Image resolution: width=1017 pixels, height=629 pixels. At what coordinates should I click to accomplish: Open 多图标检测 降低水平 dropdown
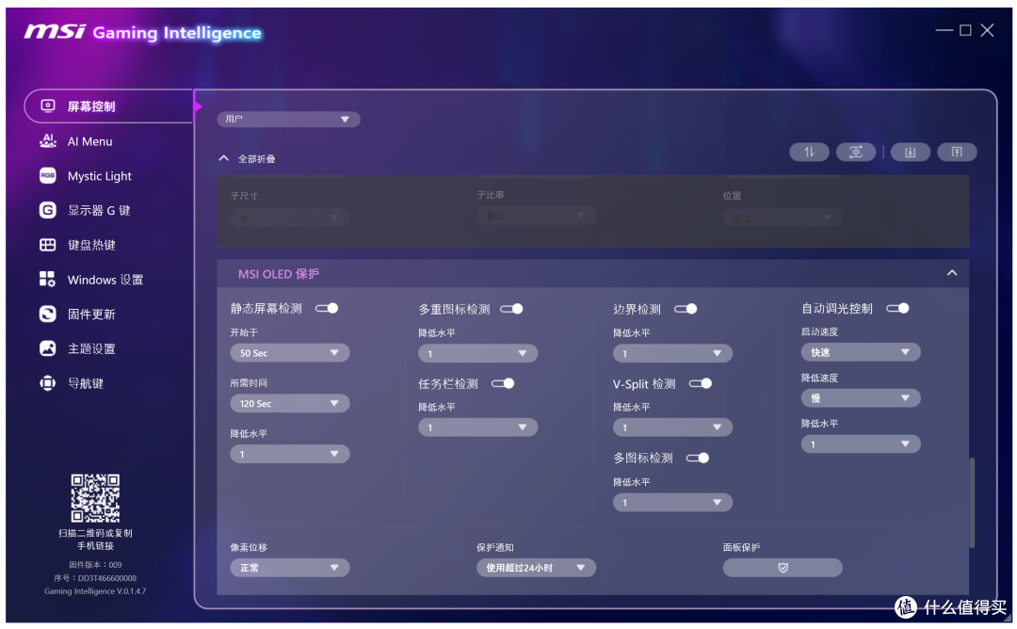click(672, 503)
